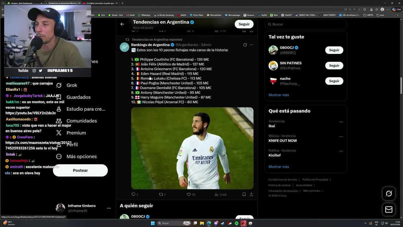View analytics showing 3 mil views
Screen dimensions: 403x227
pyautogui.click(x=220, y=195)
